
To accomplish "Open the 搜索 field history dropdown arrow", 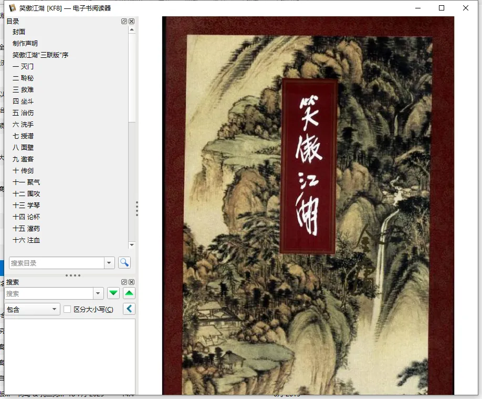I will pyautogui.click(x=98, y=293).
